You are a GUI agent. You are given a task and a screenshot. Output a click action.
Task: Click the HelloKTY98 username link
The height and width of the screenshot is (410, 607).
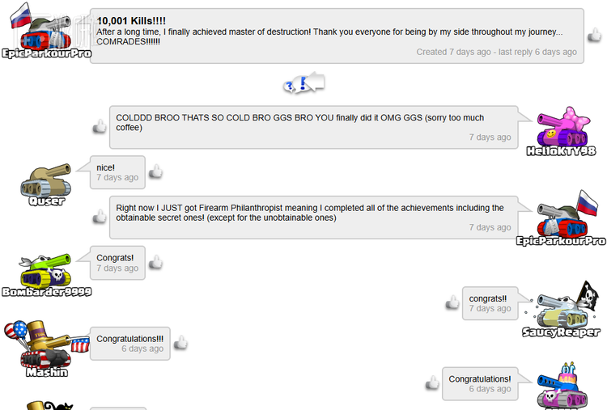562,151
